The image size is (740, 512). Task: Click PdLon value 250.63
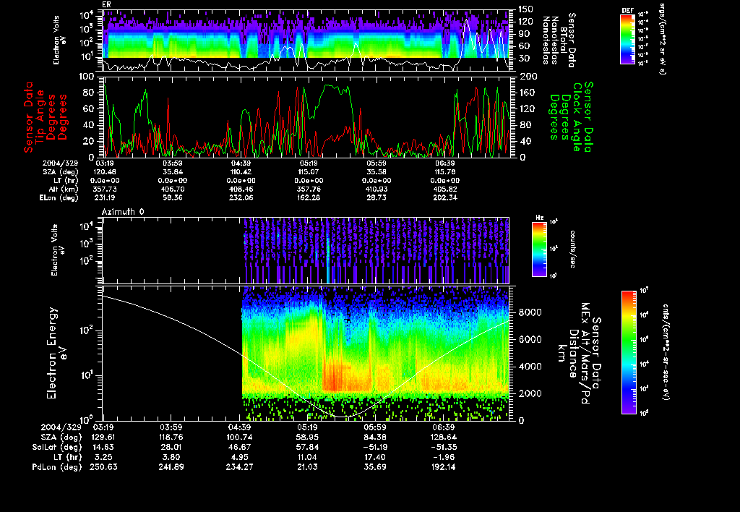tap(104, 467)
